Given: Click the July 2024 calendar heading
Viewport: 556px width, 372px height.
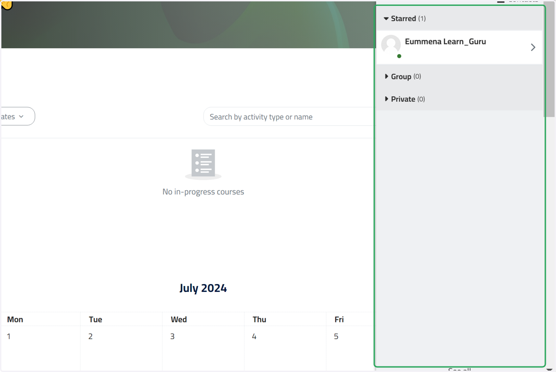Looking at the screenshot, I should click(x=203, y=288).
